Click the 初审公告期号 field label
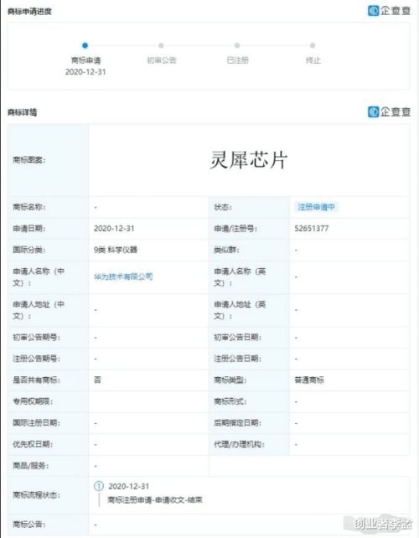The height and width of the screenshot is (538, 419). coord(36,338)
